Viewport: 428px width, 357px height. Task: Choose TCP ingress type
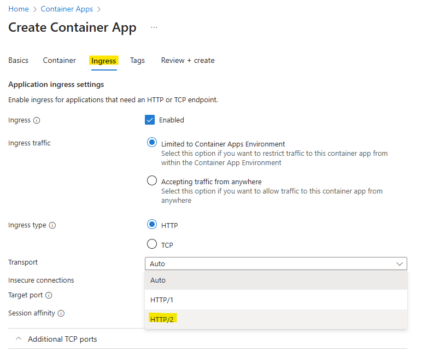click(x=152, y=244)
